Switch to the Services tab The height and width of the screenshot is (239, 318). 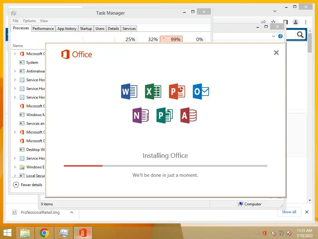pos(129,28)
